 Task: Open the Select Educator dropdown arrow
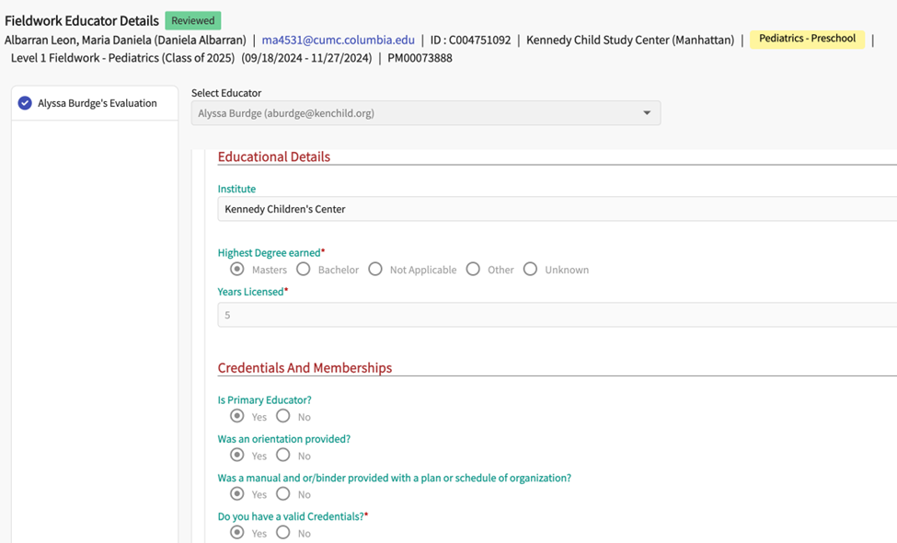647,113
